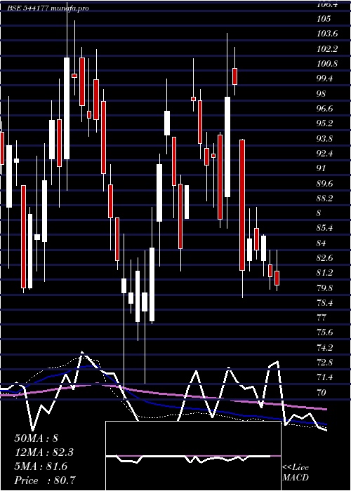
Task: Click the 102.2 price axis label
Action: point(327,49)
